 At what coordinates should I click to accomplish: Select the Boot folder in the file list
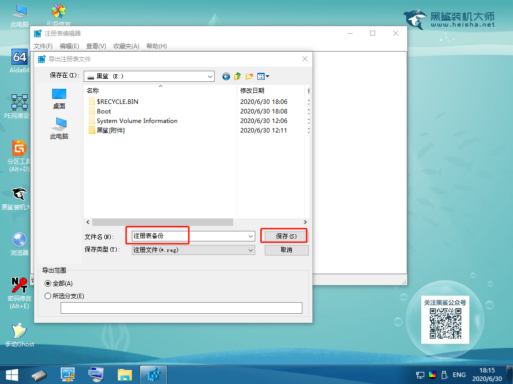[100, 111]
